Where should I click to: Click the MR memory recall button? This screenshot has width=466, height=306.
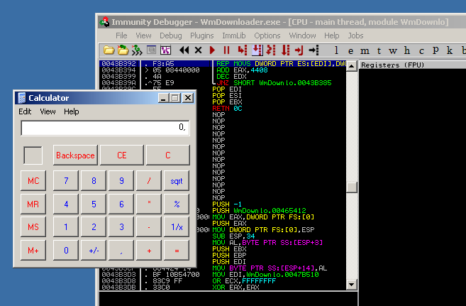tap(33, 204)
